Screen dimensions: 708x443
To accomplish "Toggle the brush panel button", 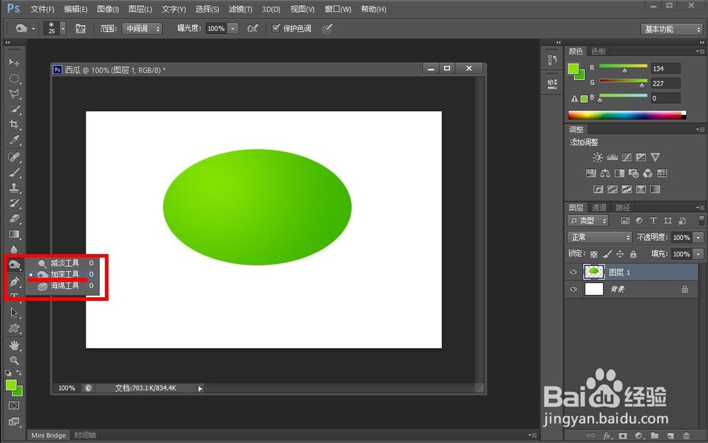I will pyautogui.click(x=81, y=28).
